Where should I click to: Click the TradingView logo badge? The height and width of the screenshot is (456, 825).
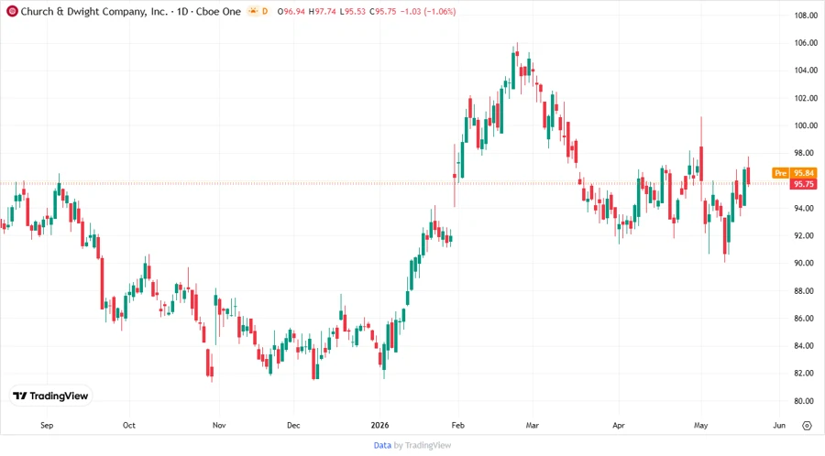pyautogui.click(x=50, y=396)
